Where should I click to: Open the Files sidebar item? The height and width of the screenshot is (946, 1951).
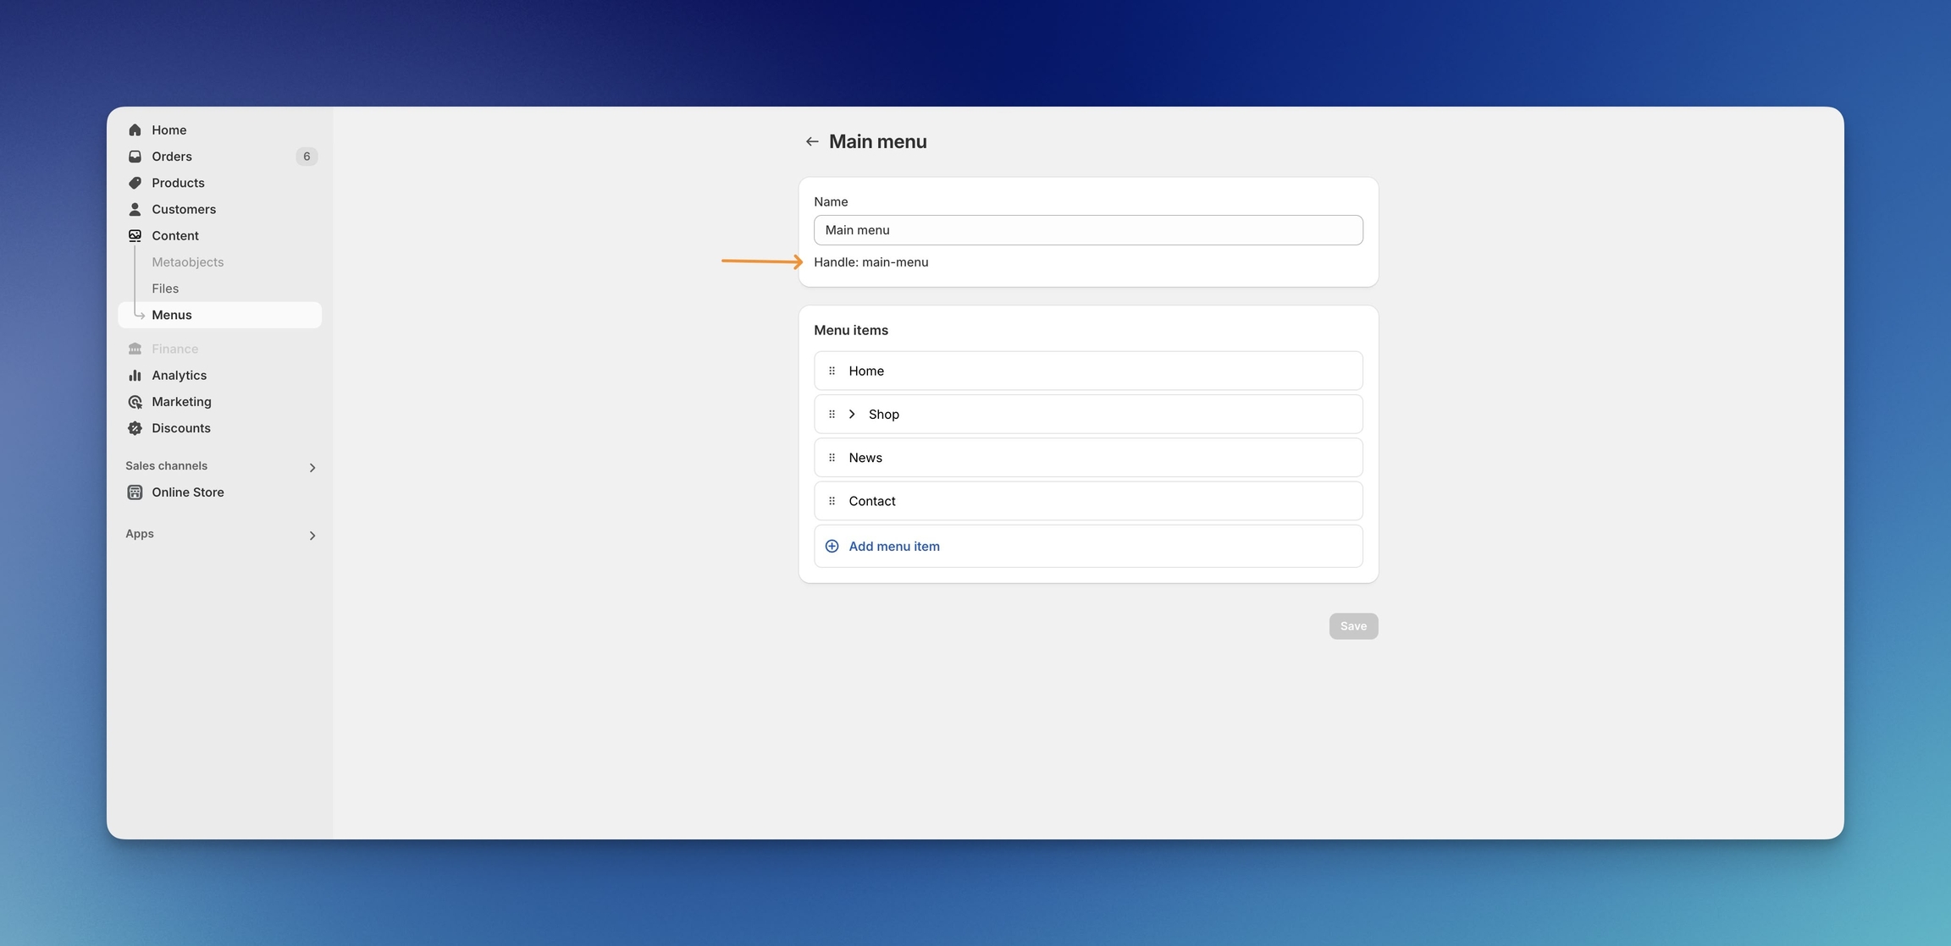click(165, 289)
